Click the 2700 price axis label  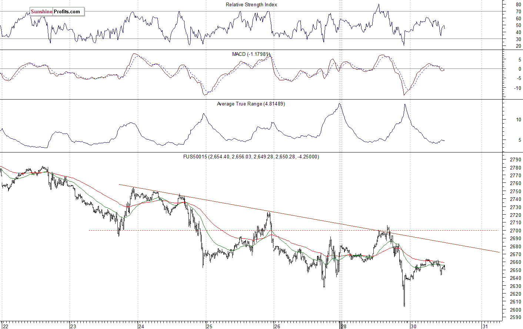515,231
